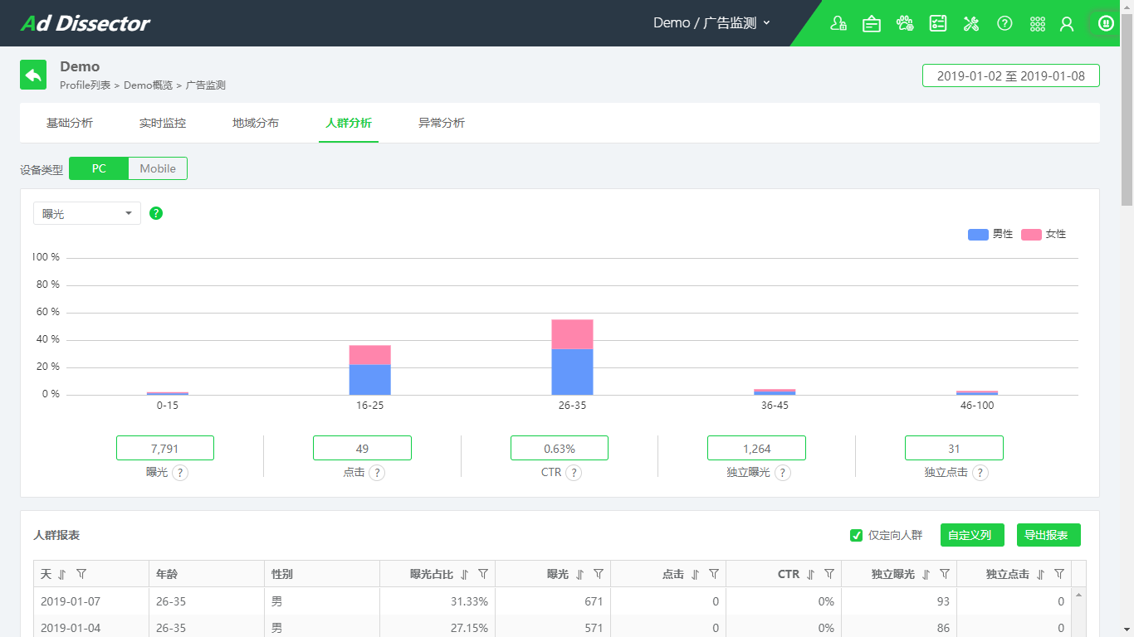Image resolution: width=1134 pixels, height=637 pixels.
Task: Expand the Demo / 广告监测 project selector
Action: pyautogui.click(x=712, y=23)
